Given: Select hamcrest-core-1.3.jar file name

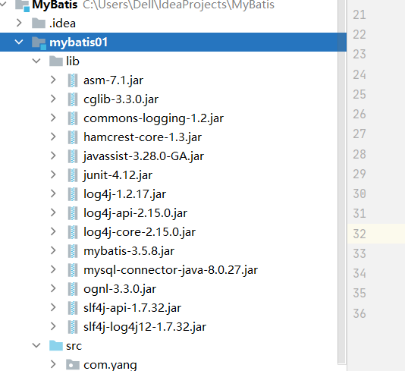Looking at the screenshot, I should [x=143, y=137].
